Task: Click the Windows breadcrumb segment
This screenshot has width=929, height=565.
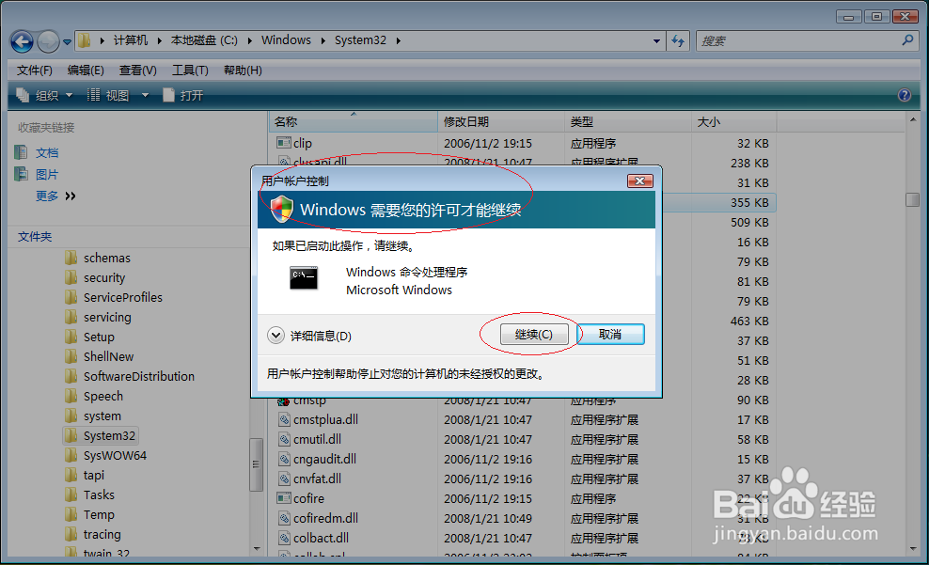Action: tap(286, 40)
